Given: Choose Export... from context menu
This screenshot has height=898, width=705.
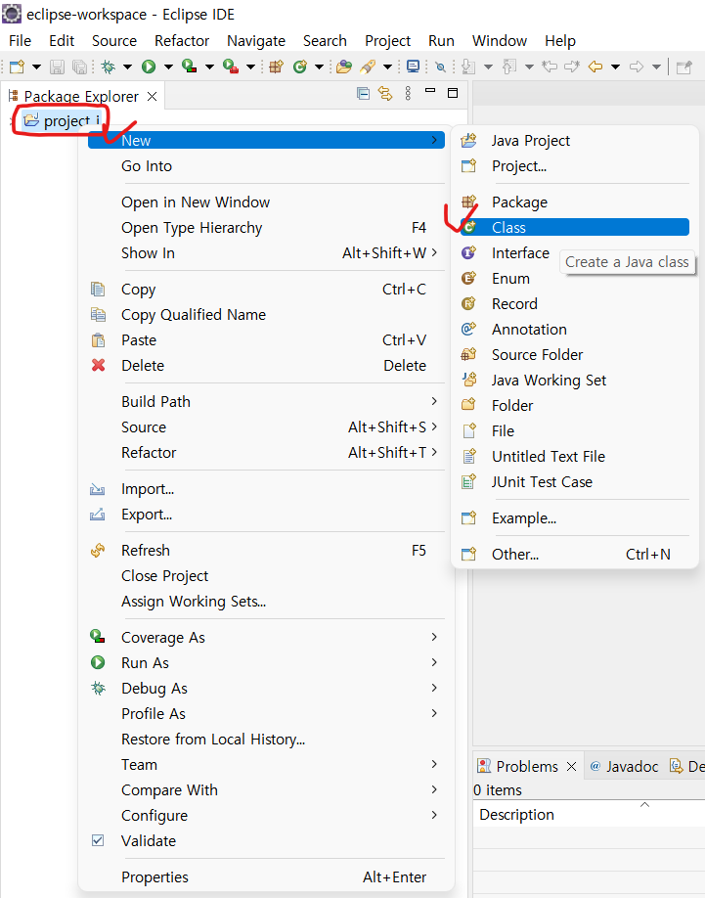Looking at the screenshot, I should [266, 515].
